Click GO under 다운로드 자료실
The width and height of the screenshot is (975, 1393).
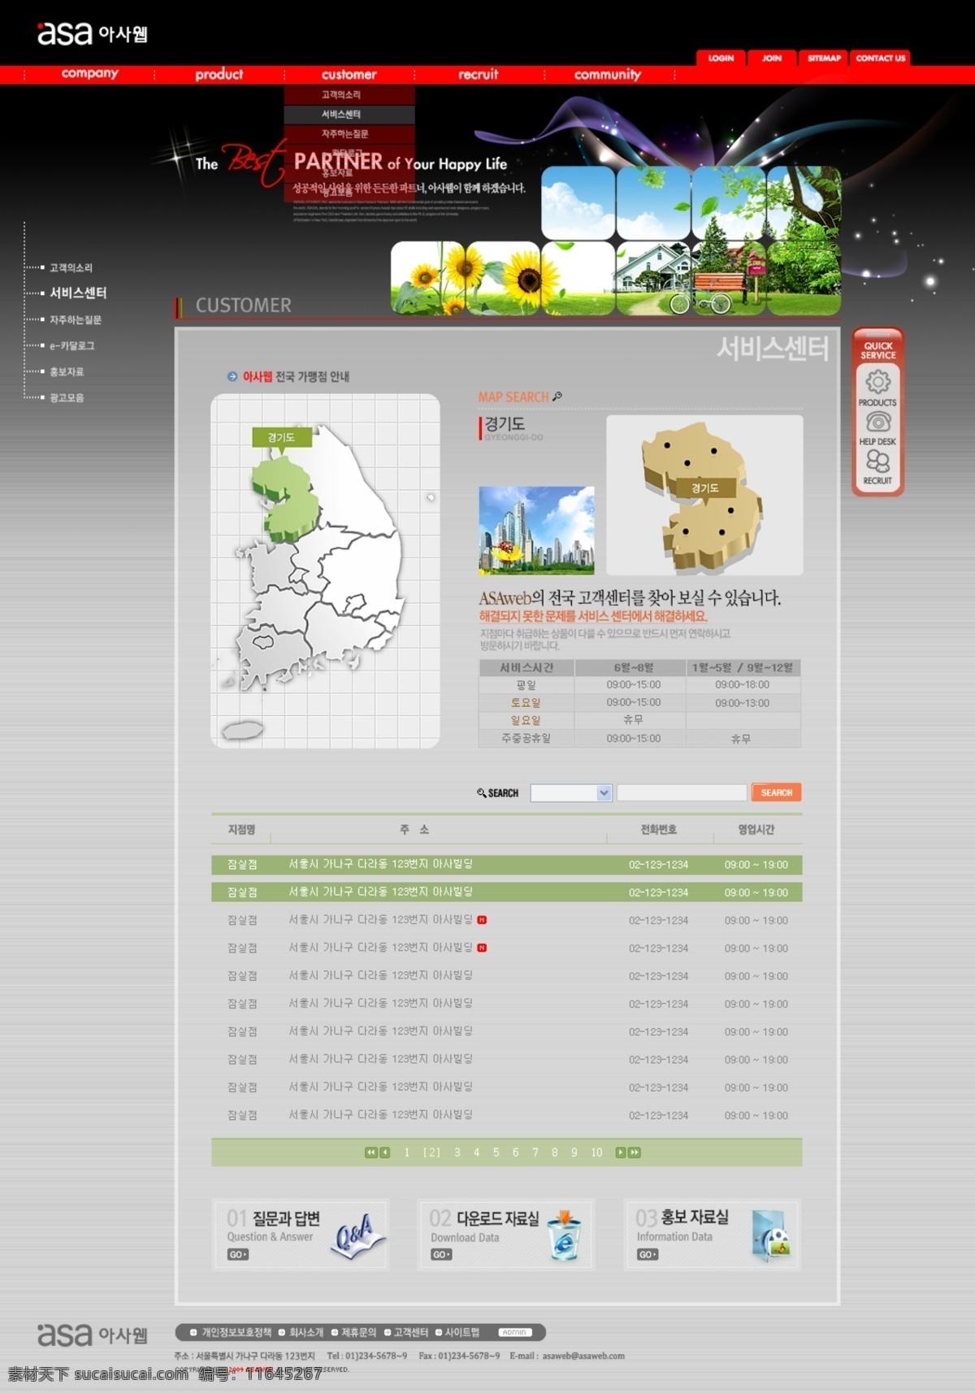click(441, 1255)
